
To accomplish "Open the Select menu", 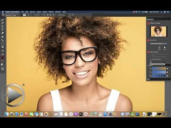I will pyautogui.click(x=45, y=12).
